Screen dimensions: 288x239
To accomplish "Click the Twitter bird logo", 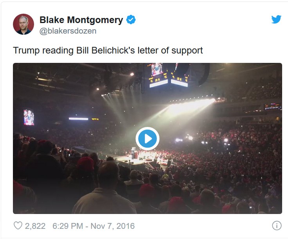I will click(276, 19).
